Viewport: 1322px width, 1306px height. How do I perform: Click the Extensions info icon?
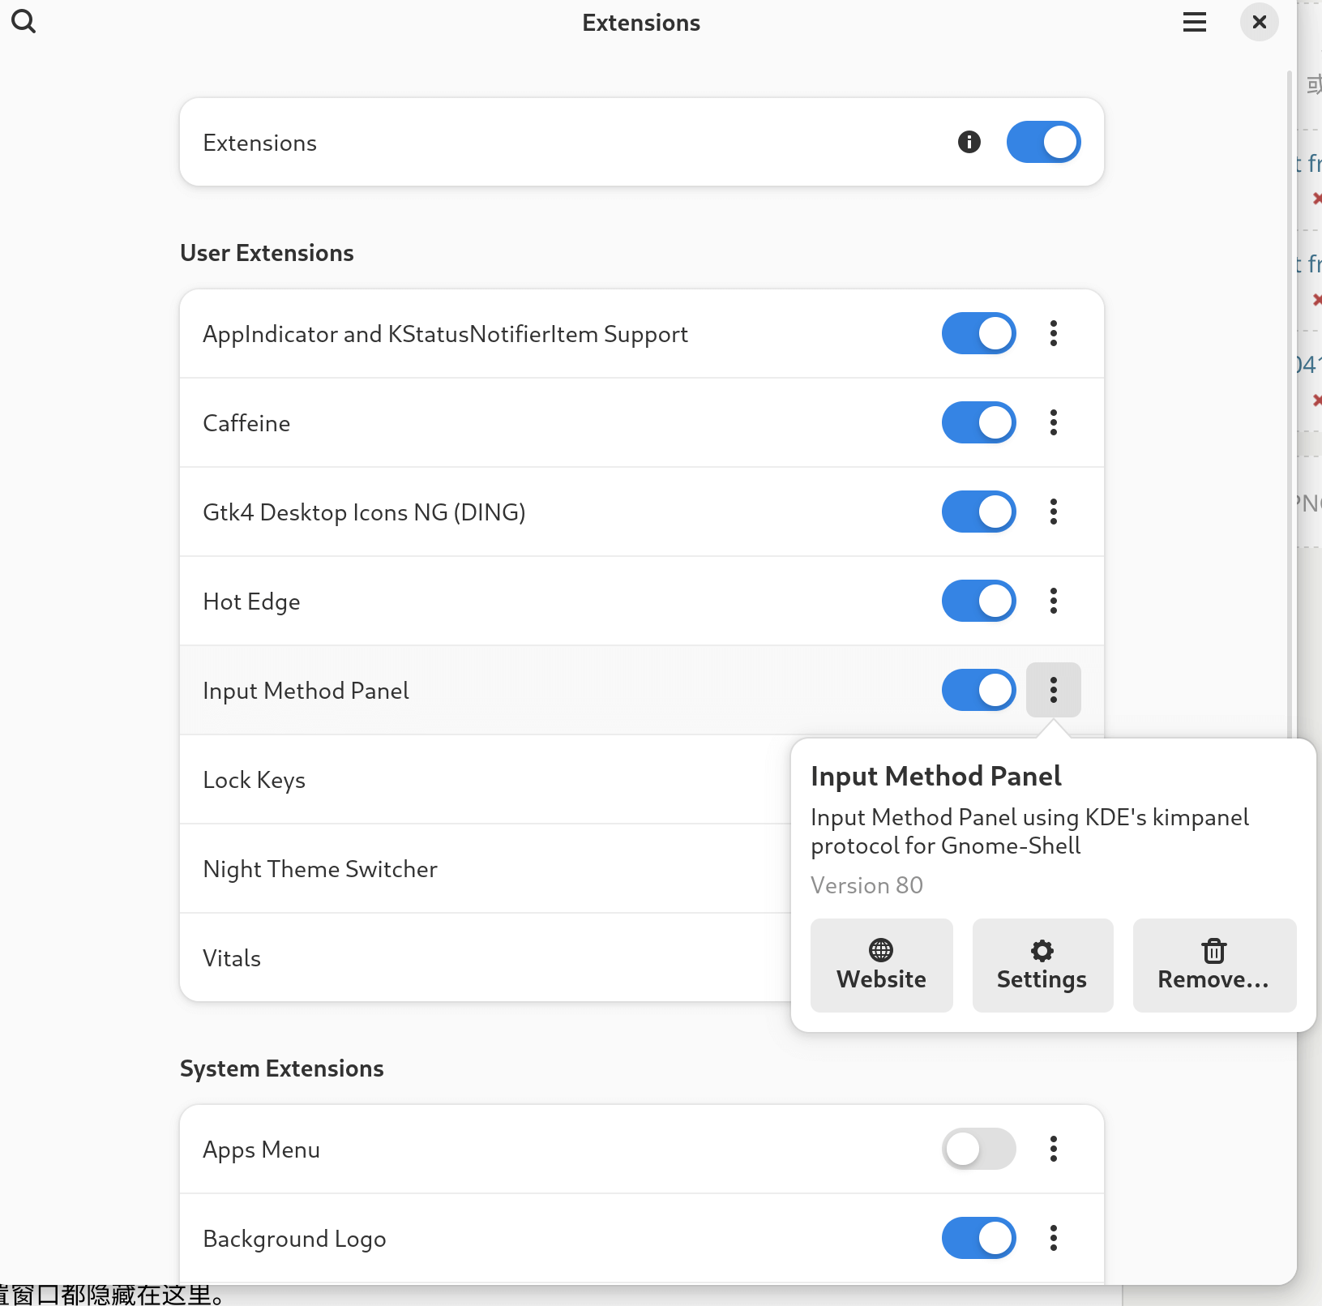[969, 143]
